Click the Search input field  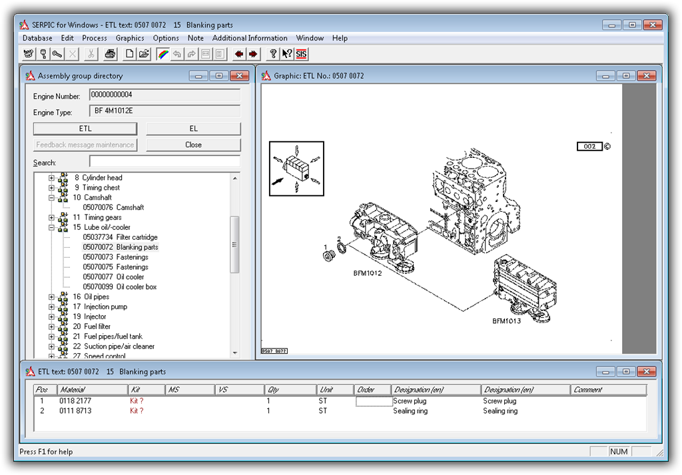click(165, 161)
